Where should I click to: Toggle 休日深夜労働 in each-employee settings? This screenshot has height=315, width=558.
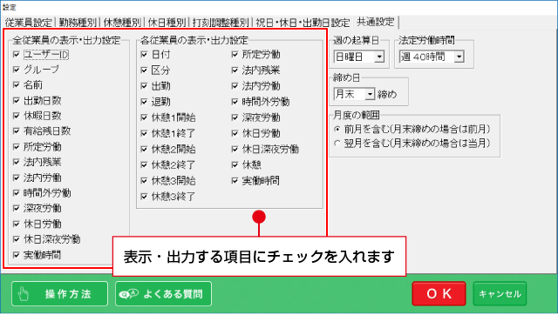(x=235, y=149)
